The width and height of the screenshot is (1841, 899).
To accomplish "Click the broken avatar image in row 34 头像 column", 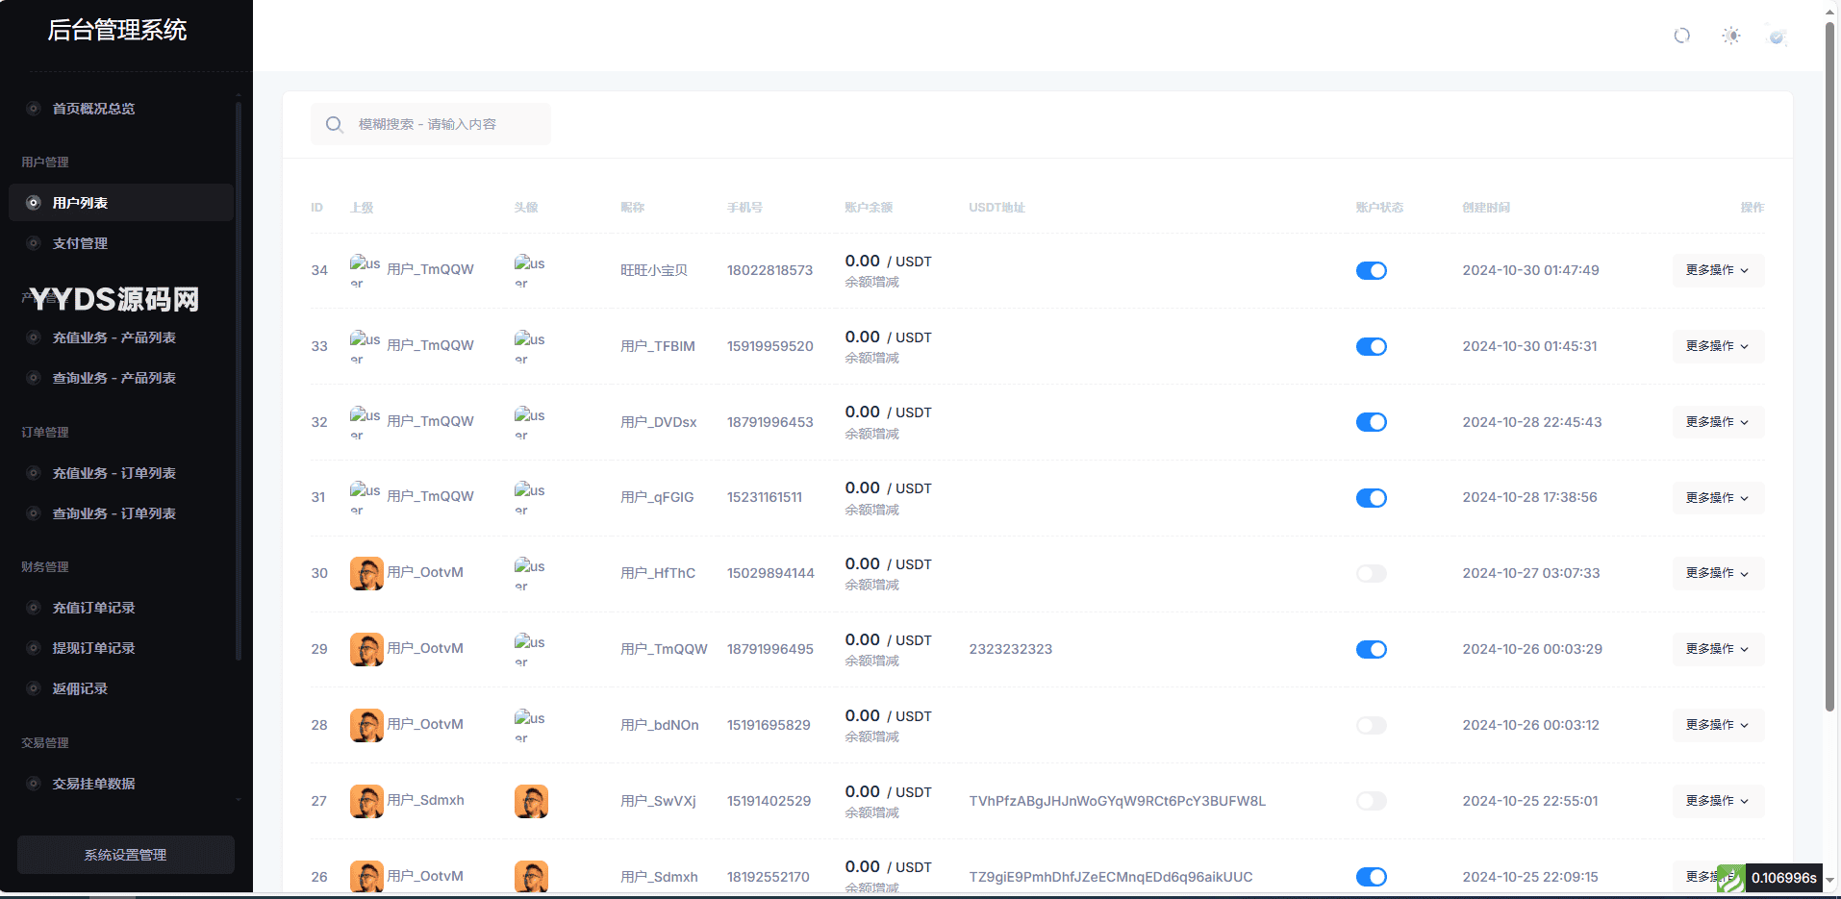I will pos(530,270).
